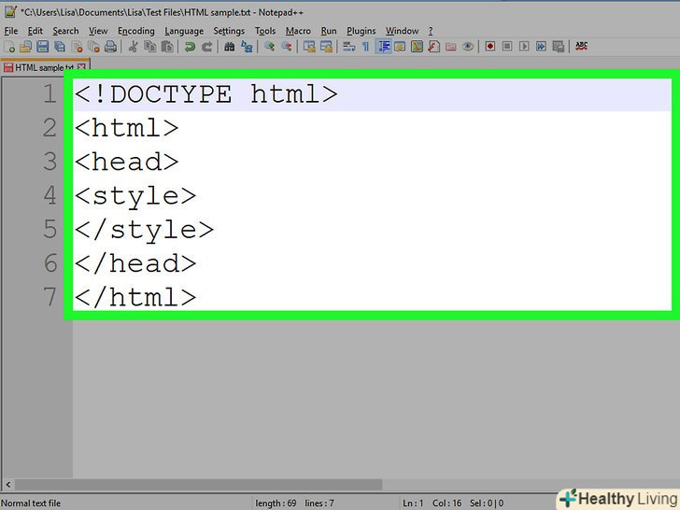Toggle Show All Characters pilcrow icon
The image size is (680, 510).
coord(366,47)
